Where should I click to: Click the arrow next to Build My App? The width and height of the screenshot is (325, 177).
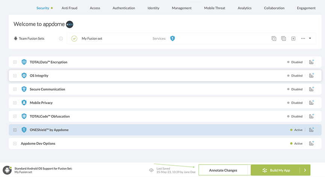point(305,170)
